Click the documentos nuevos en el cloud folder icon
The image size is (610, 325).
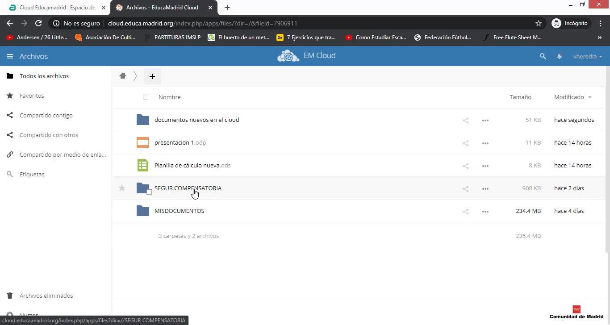(143, 120)
